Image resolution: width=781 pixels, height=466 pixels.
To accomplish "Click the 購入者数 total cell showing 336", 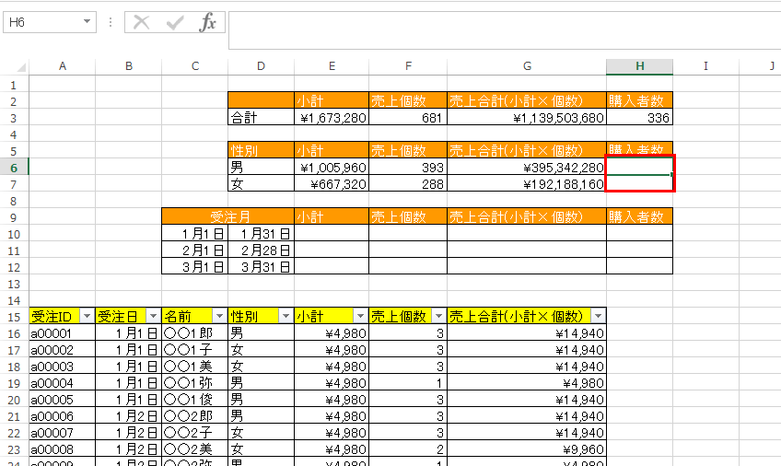I will (x=639, y=118).
